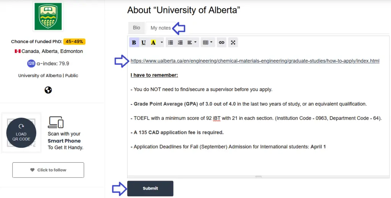391x198 pixels.
Task: Open the ualberta.ca how-to-apply link
Action: pyautogui.click(x=255, y=61)
